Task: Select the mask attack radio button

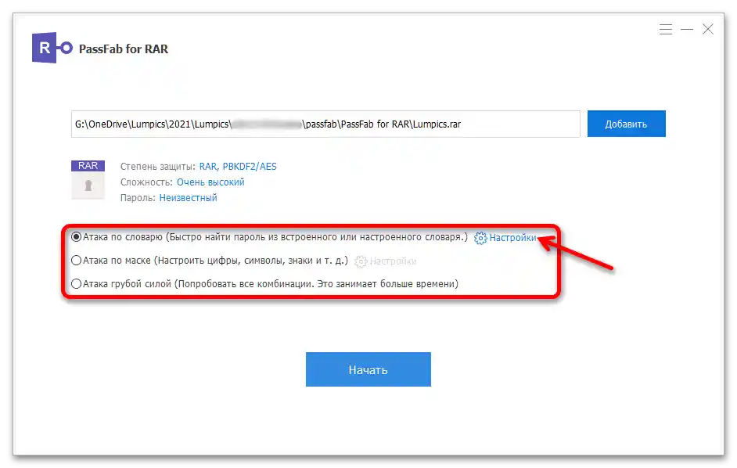Action: pos(76,260)
